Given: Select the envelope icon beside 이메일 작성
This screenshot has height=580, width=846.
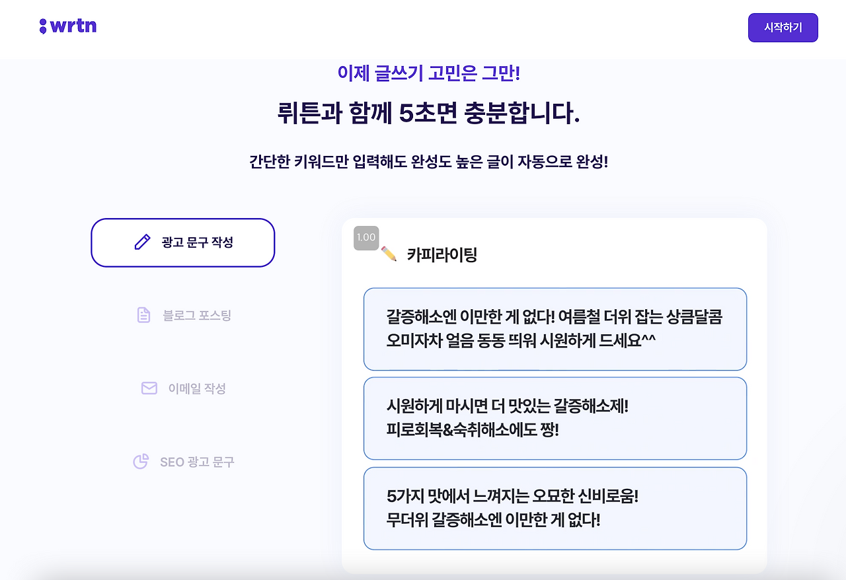Looking at the screenshot, I should pyautogui.click(x=149, y=388).
